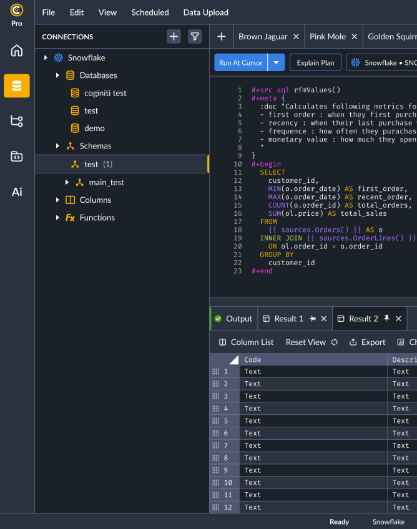
Task: Switch to the Pink Mole tab
Action: pyautogui.click(x=327, y=37)
